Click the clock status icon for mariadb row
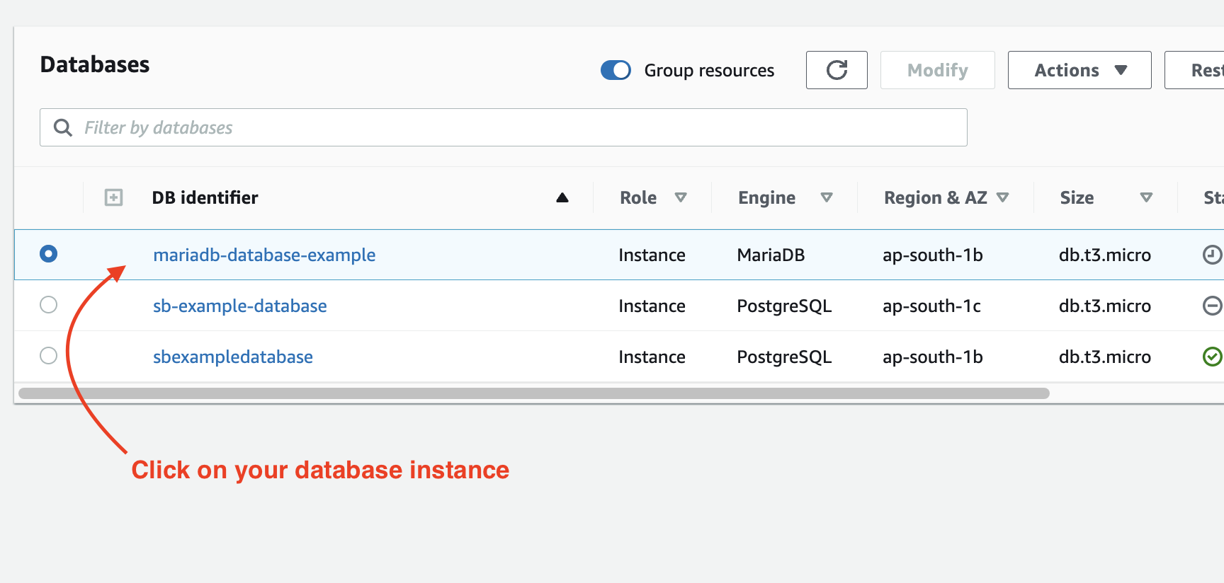1224x583 pixels. (1212, 255)
